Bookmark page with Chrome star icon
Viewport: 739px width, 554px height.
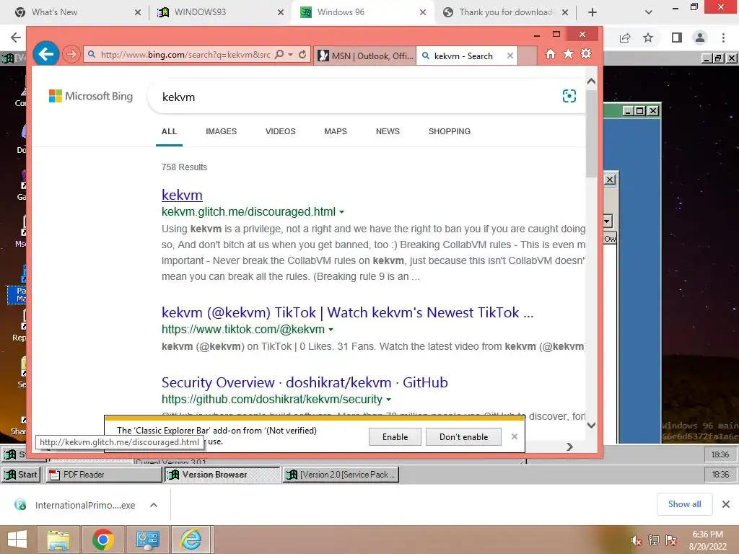(648, 38)
